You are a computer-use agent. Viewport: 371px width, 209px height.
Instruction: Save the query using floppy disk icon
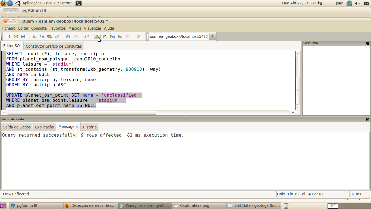pyautogui.click(x=23, y=36)
